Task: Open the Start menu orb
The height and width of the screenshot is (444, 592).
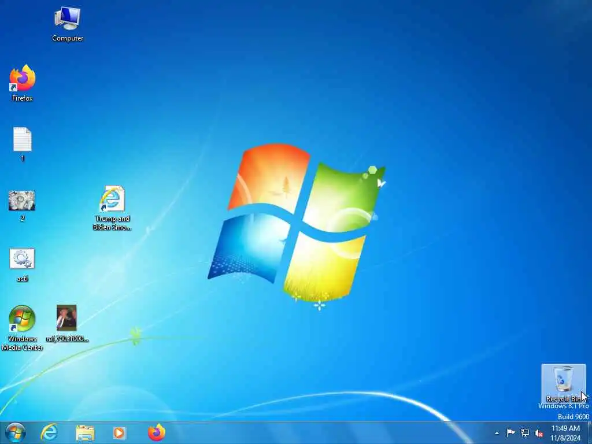Action: 16,432
